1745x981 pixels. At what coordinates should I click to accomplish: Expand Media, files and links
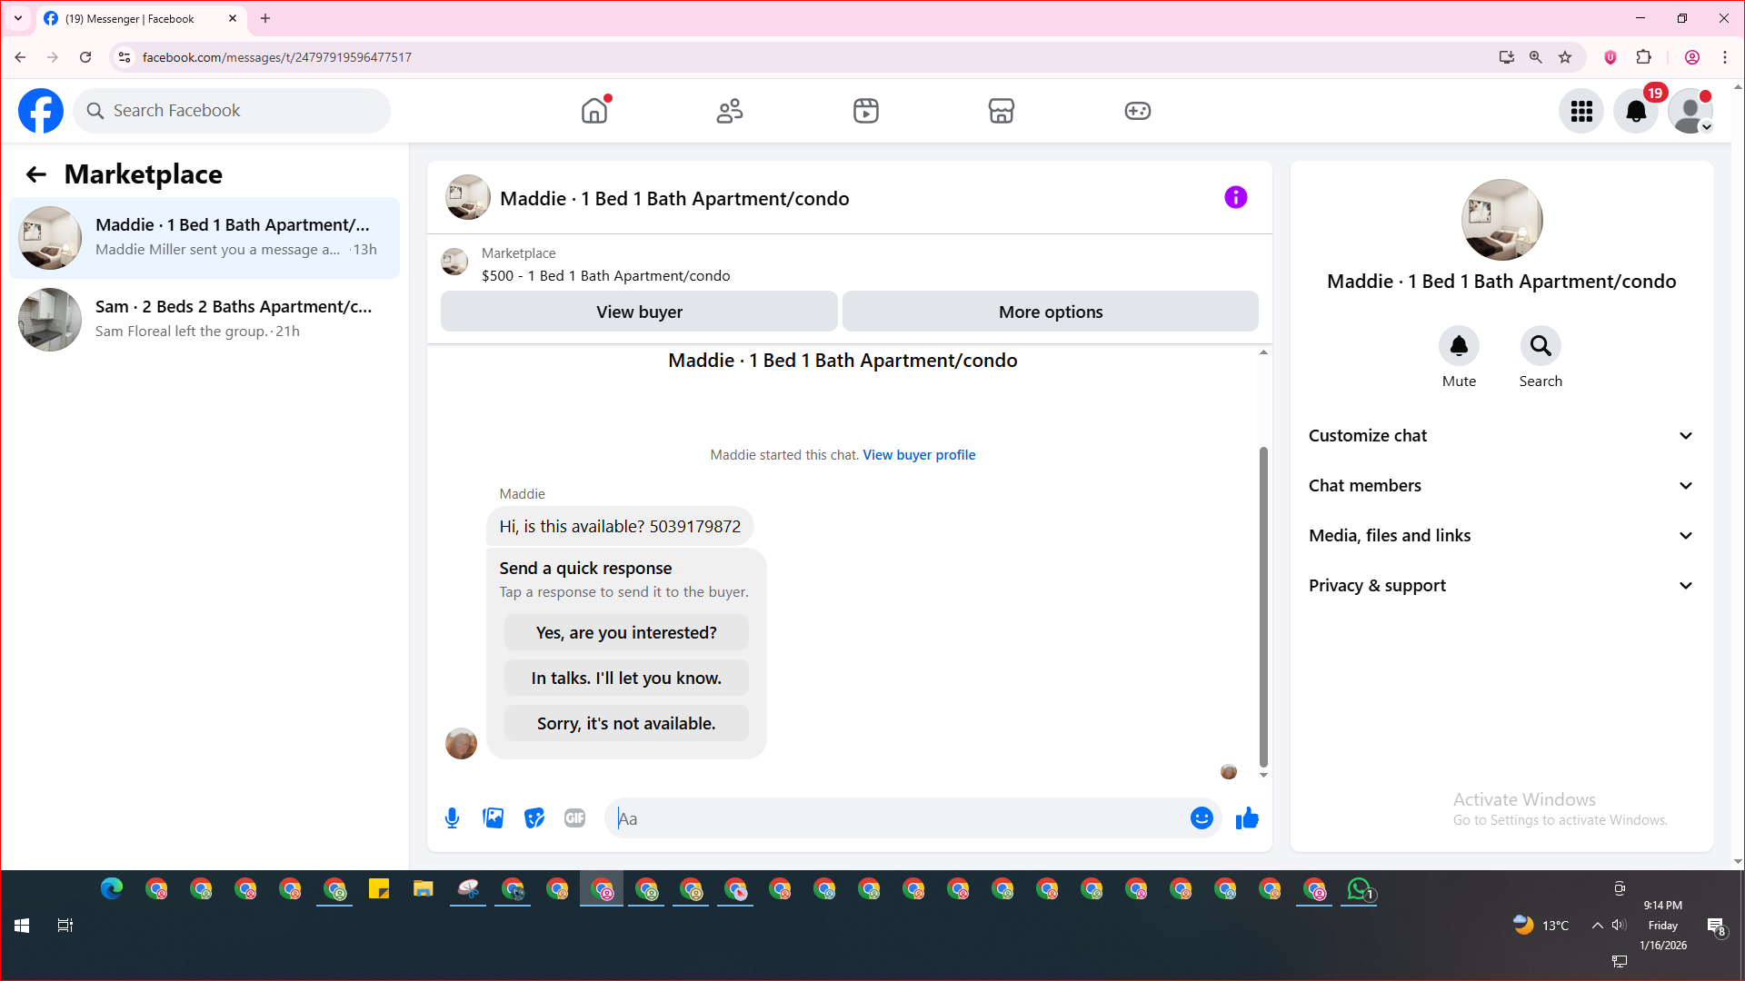1501,536
